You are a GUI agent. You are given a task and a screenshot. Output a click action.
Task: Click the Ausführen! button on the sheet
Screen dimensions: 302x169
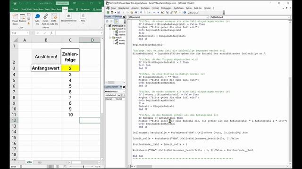[x=46, y=57]
